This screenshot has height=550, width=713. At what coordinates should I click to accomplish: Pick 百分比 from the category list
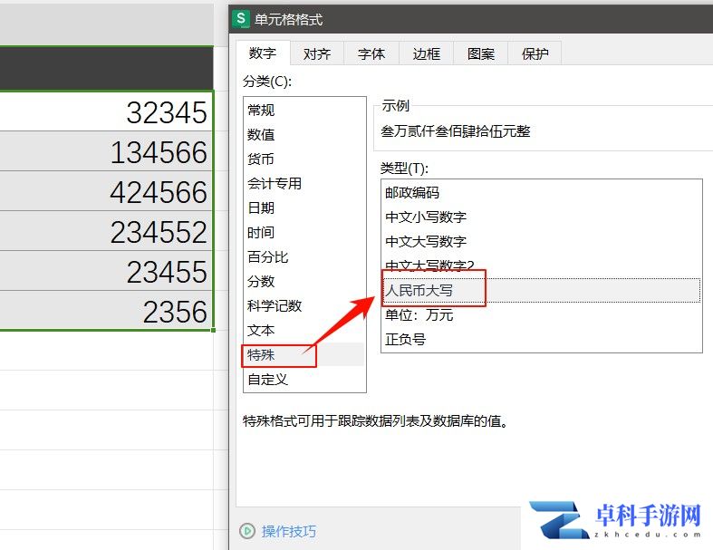point(304,257)
